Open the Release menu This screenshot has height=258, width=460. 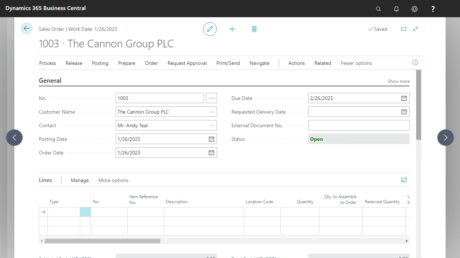coord(74,63)
